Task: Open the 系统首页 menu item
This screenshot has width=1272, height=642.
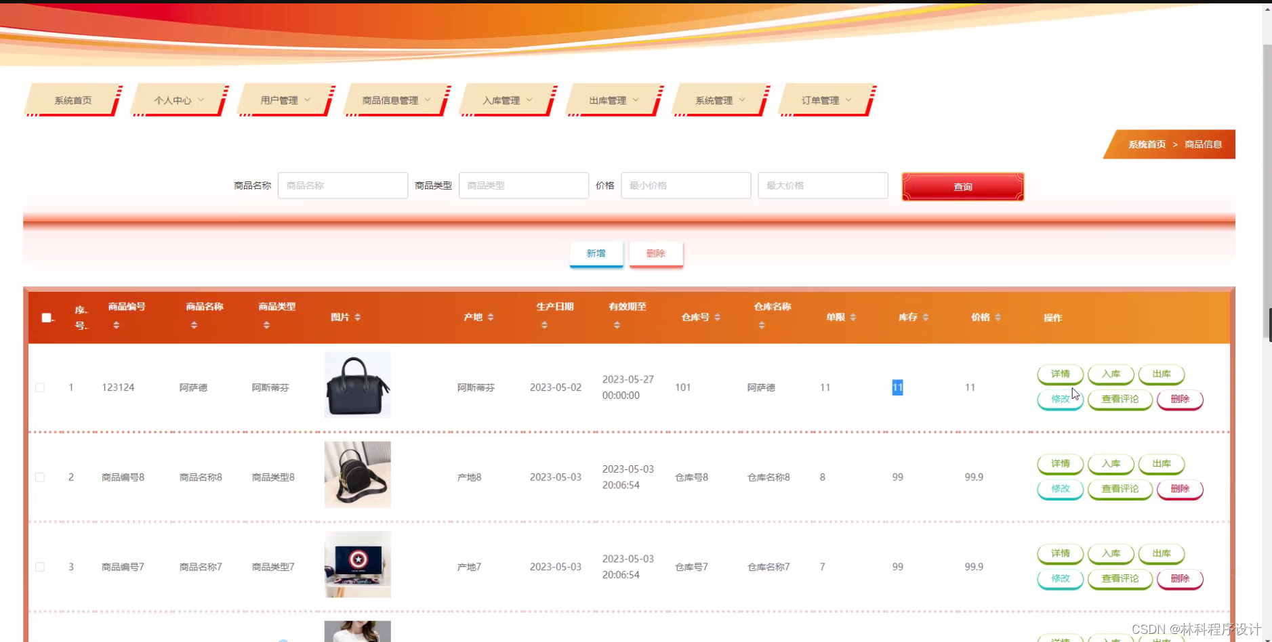Action: tap(73, 100)
